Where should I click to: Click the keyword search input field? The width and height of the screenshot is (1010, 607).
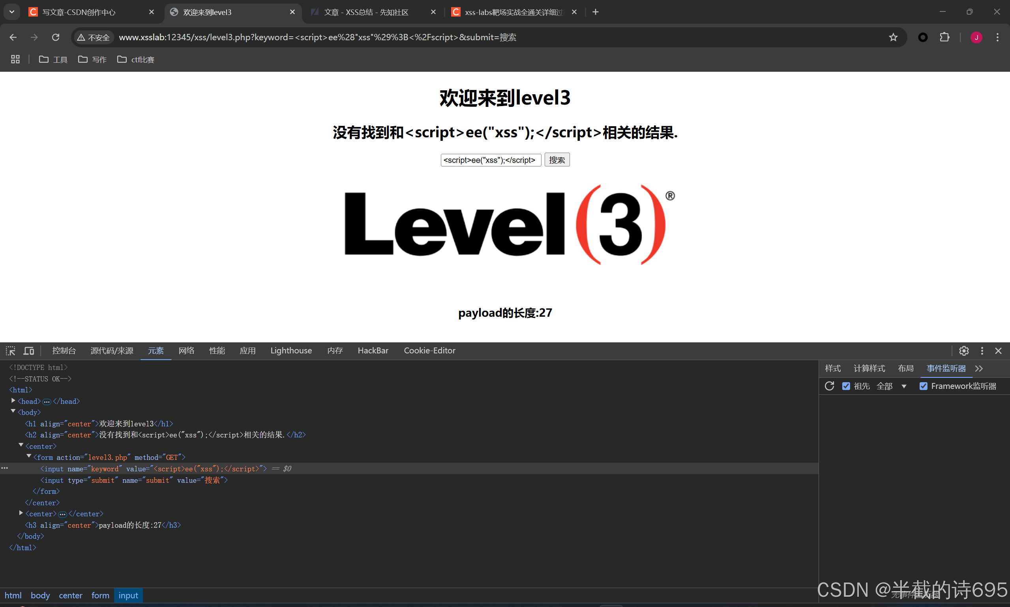[x=490, y=160]
